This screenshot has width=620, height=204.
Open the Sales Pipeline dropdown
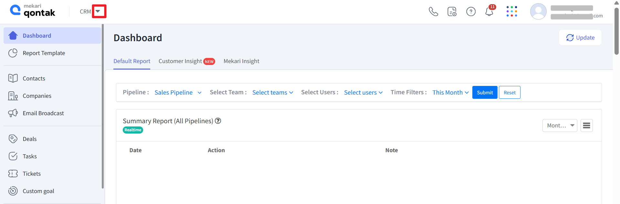(x=178, y=93)
